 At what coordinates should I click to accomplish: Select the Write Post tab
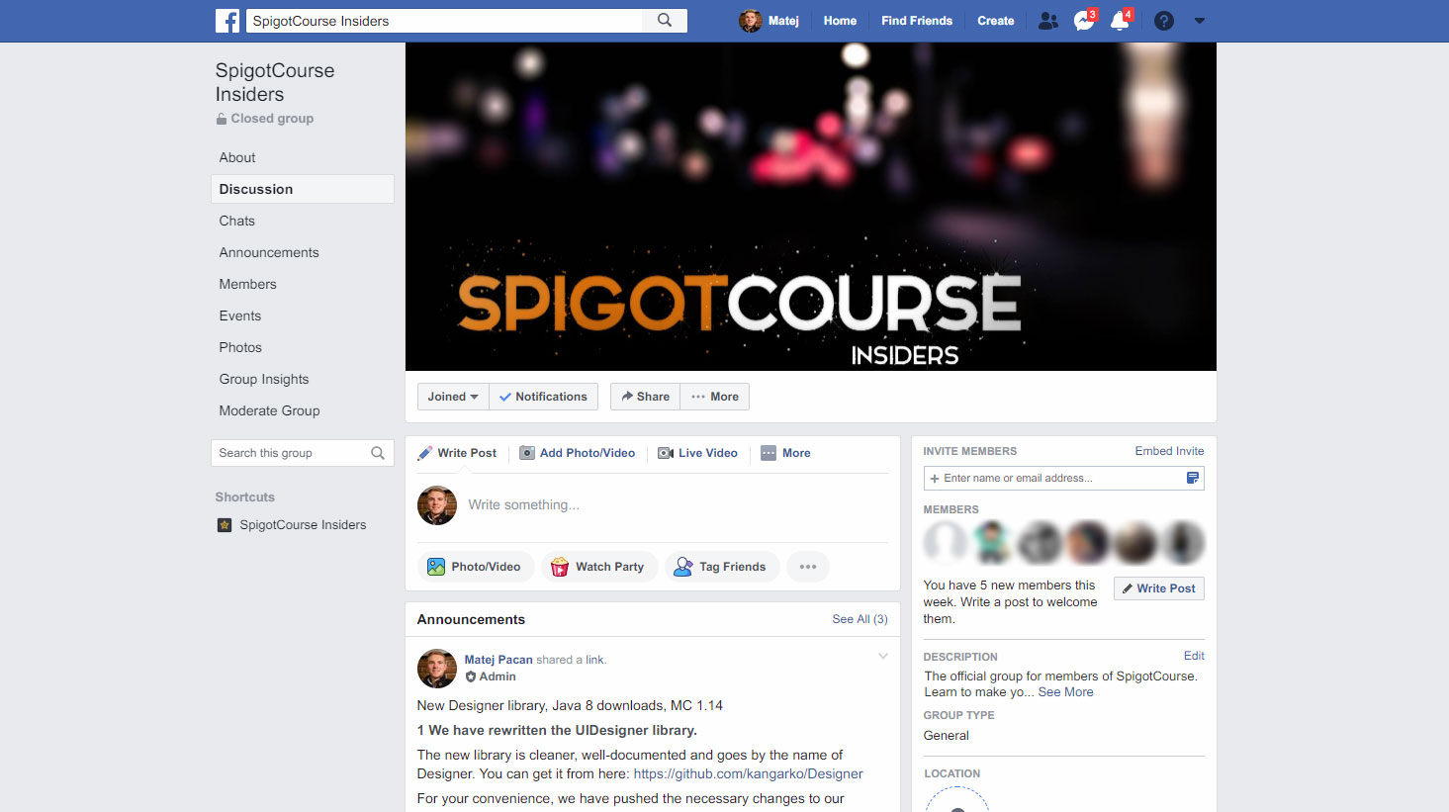(x=457, y=453)
